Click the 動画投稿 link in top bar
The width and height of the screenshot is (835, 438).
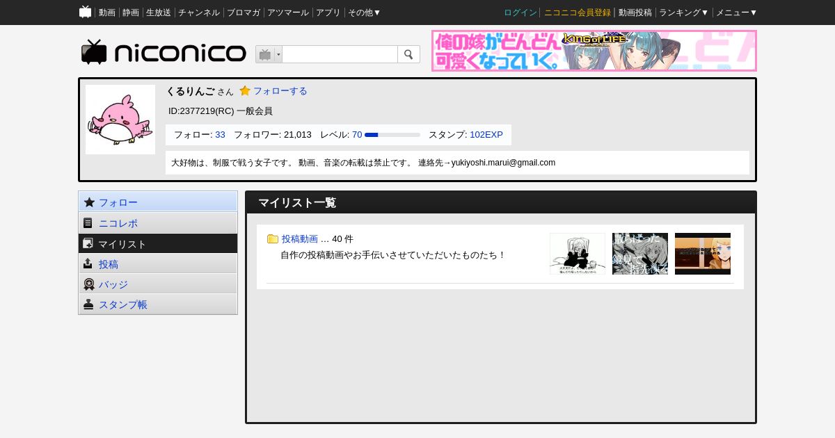pyautogui.click(x=635, y=13)
